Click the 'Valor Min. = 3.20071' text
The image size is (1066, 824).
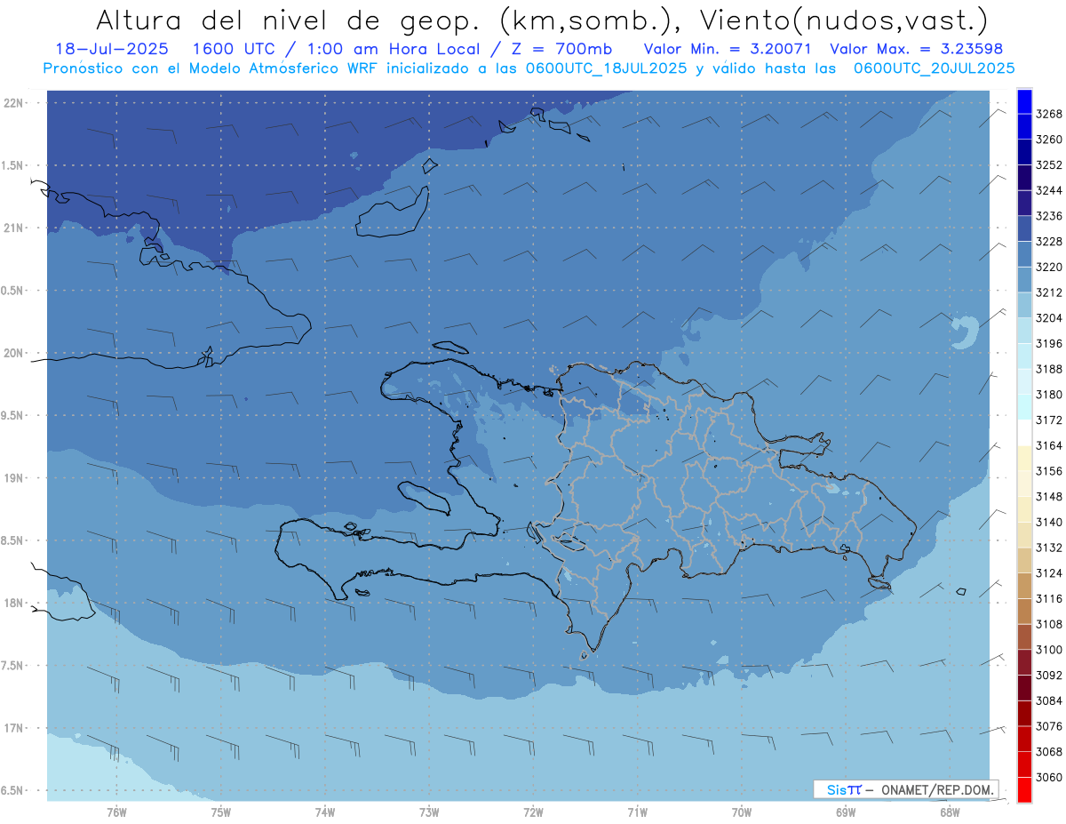point(728,49)
